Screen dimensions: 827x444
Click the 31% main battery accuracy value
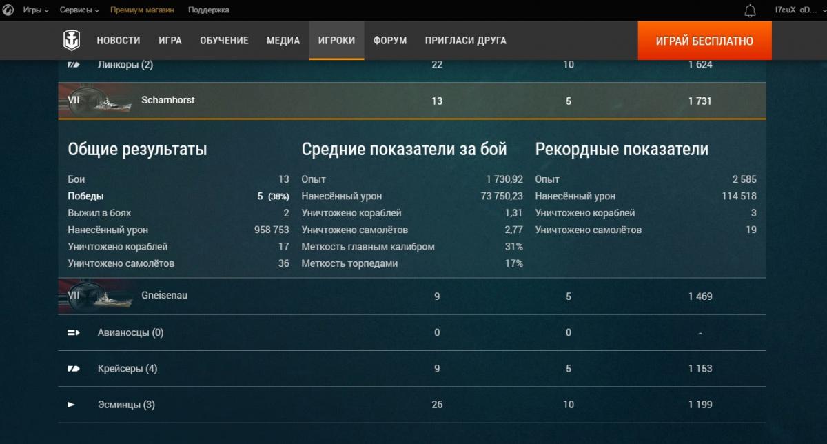514,247
